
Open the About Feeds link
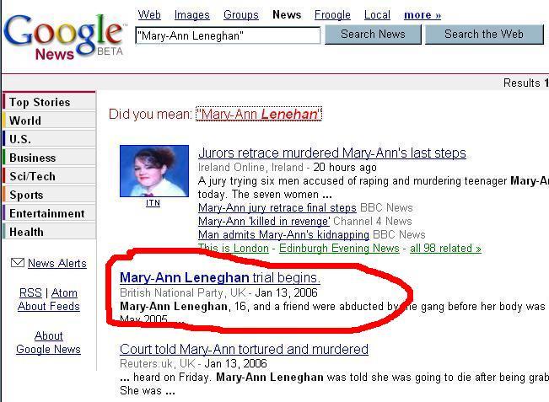[49, 306]
